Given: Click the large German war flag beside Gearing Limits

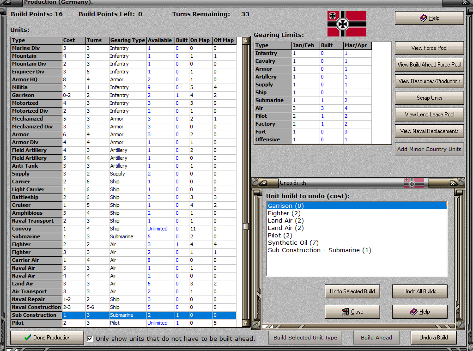Looking at the screenshot, I should point(347,24).
